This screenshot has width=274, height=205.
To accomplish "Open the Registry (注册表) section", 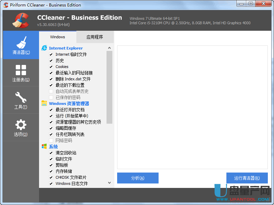I will 21,72.
